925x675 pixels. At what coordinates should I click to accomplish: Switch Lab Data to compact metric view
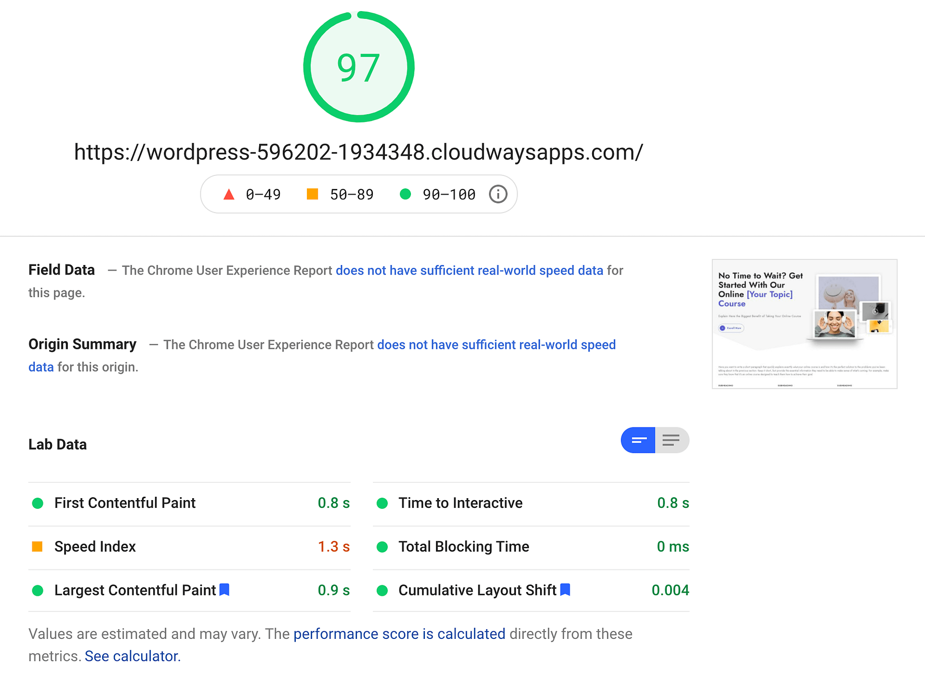click(638, 440)
